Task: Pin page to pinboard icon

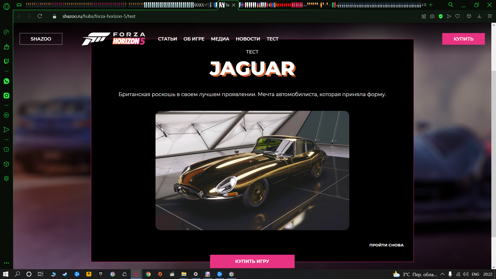Action: point(424,16)
